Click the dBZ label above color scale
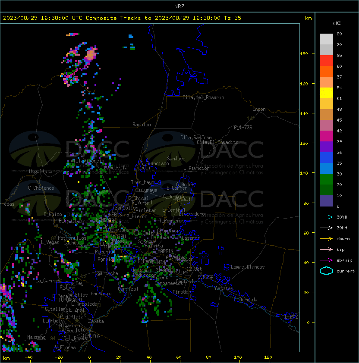Image resolution: width=359 pixels, height=363 pixels. pos(337,23)
